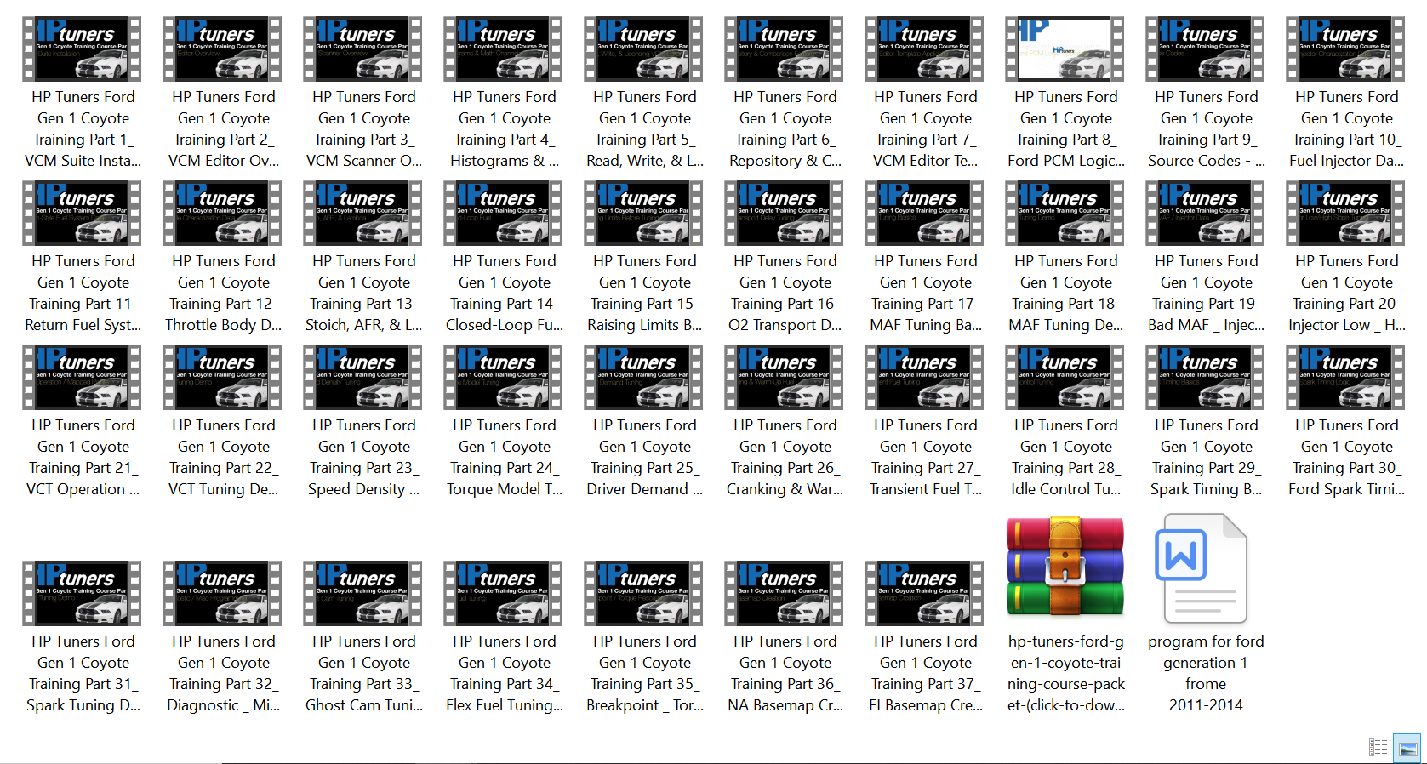Select the Word document program for ford icon
This screenshot has width=1427, height=764.
(x=1201, y=568)
